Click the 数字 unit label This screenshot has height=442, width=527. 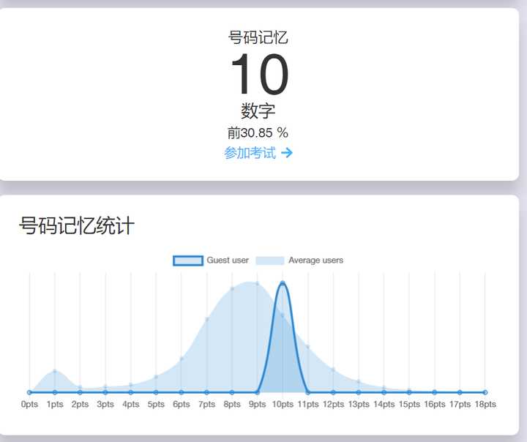258,111
